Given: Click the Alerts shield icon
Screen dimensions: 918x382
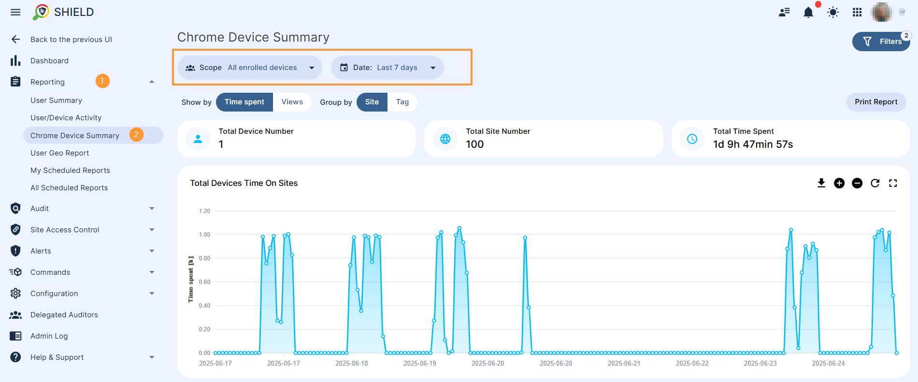Looking at the screenshot, I should pyautogui.click(x=15, y=251).
